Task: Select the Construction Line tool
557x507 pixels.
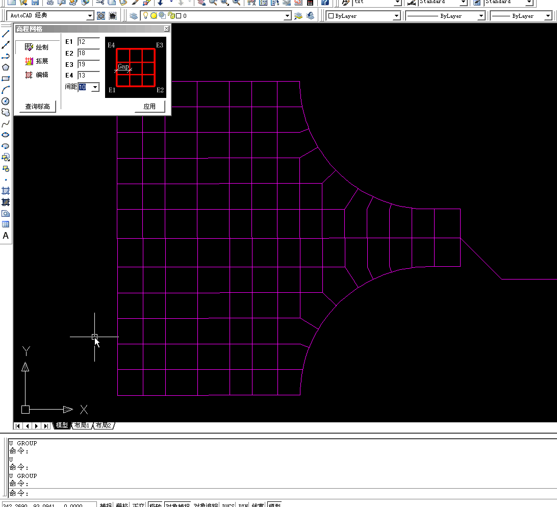Action: (6, 45)
